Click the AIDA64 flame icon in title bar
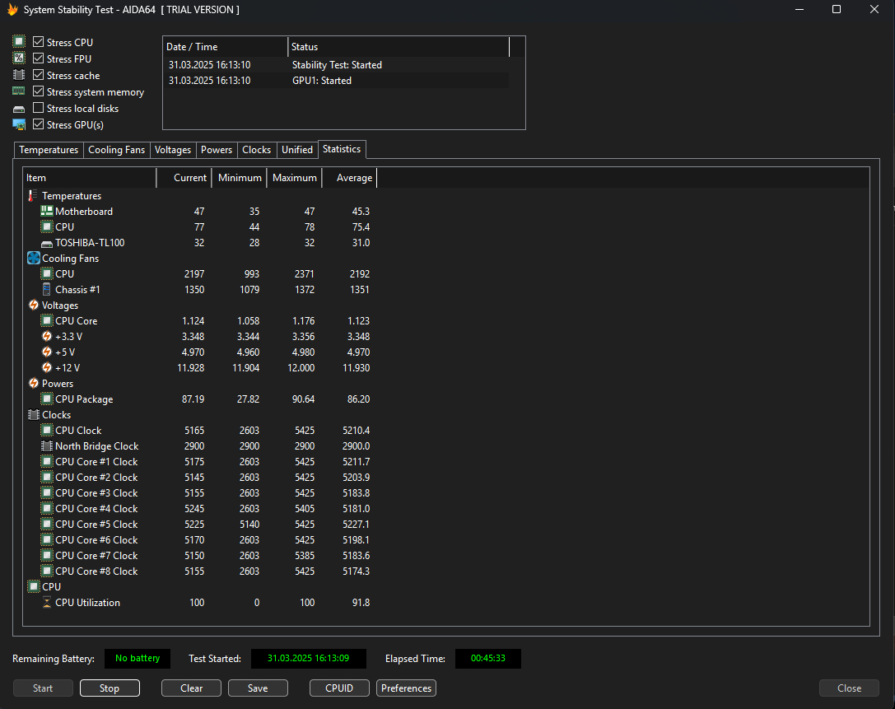Viewport: 895px width, 709px height. click(x=12, y=10)
